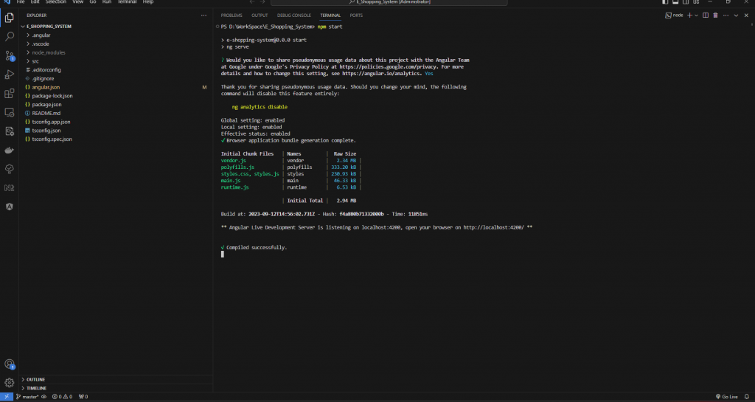Open the .gitignore file
The height and width of the screenshot is (402, 755).
tap(116, 78)
